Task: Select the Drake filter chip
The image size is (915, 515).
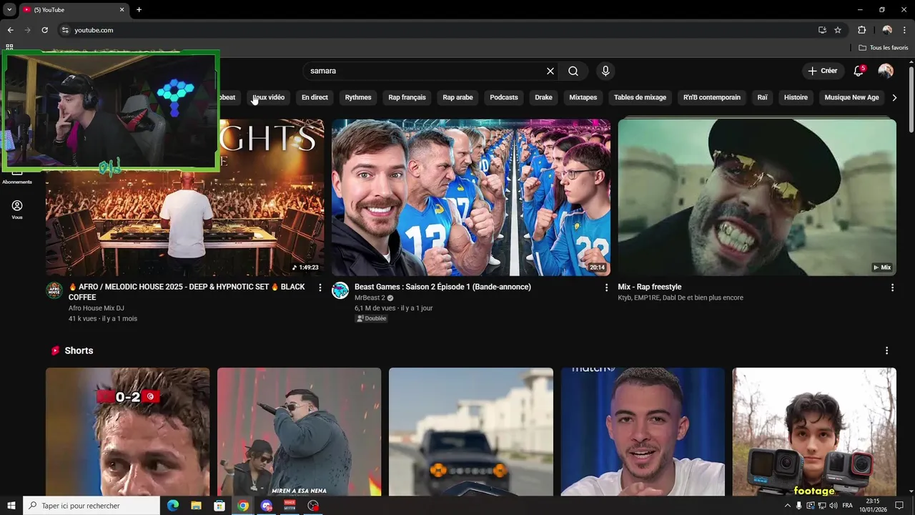Action: 544,97
